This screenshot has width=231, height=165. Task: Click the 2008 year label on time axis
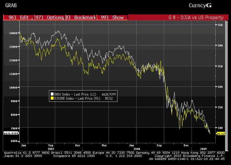(137, 149)
